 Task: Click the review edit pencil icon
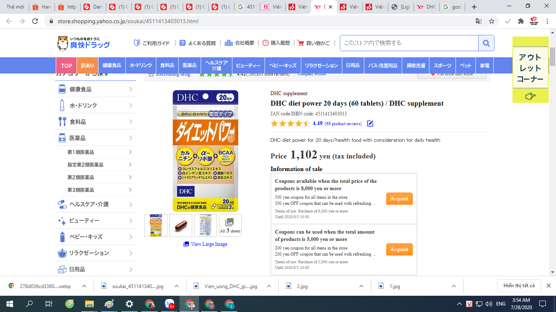point(370,123)
